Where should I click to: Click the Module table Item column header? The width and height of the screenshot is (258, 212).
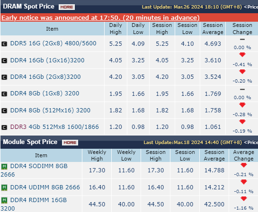pyautogui.click(x=41, y=155)
